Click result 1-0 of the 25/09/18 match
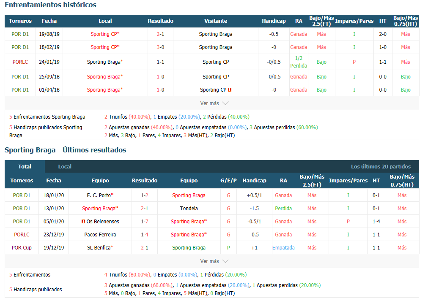This screenshot has height=301, width=428. click(161, 76)
